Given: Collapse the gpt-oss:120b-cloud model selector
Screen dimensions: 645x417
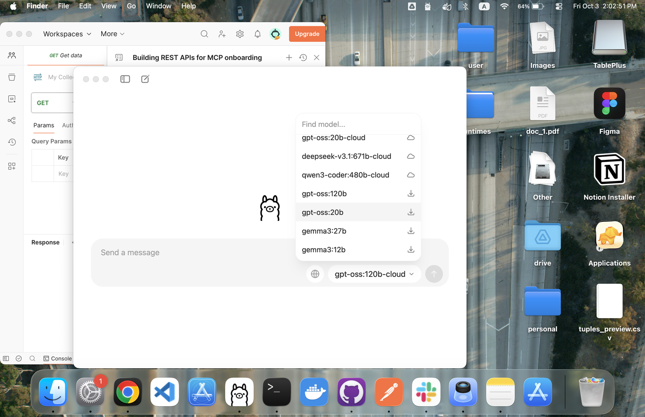Looking at the screenshot, I should pos(374,274).
